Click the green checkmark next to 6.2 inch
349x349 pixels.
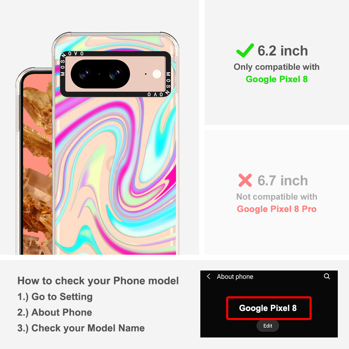(x=245, y=50)
